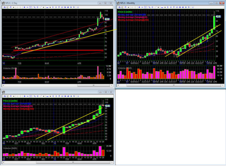226x166 pixels.
Task: Open chart studies icon in NFLX Monthly toolbar
Action: pos(122,7)
